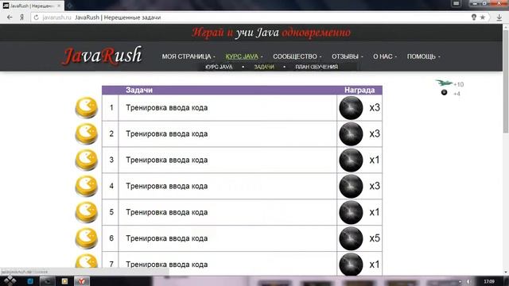Click the JavaRush logo
Viewport: 509px width, 286px height.
(x=102, y=56)
